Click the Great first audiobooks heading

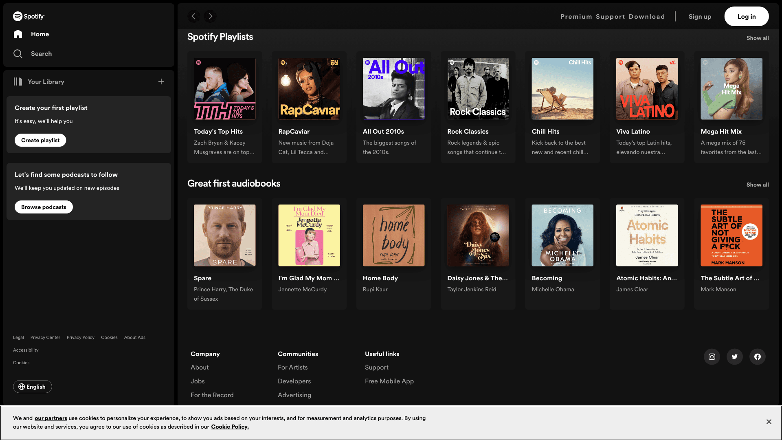tap(234, 183)
